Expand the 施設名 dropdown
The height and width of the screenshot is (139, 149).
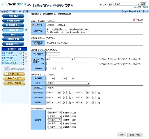(x=68, y=88)
